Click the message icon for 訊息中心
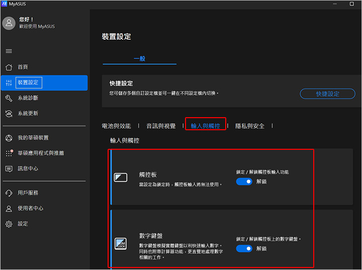 coord(9,169)
